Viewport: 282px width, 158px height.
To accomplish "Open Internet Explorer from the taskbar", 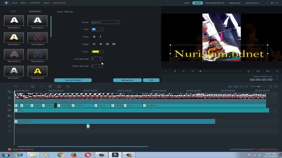I will (19, 155).
